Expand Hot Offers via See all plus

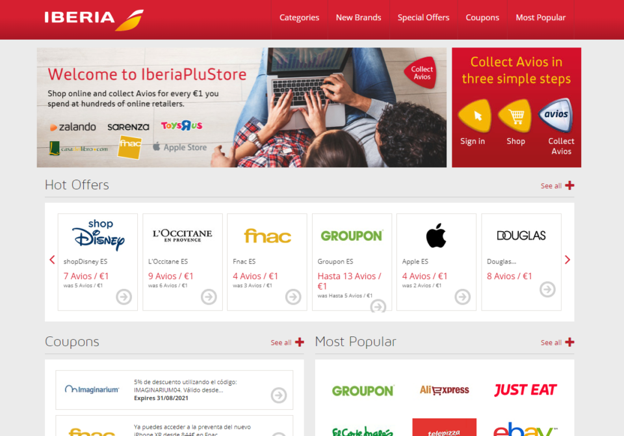(x=557, y=185)
